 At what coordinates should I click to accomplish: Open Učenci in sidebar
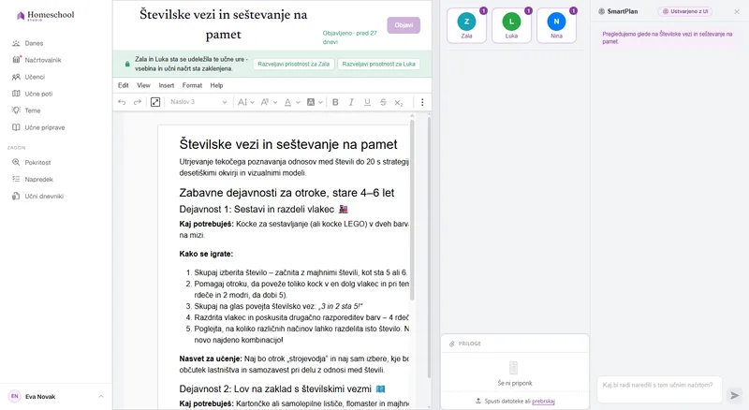(x=35, y=77)
